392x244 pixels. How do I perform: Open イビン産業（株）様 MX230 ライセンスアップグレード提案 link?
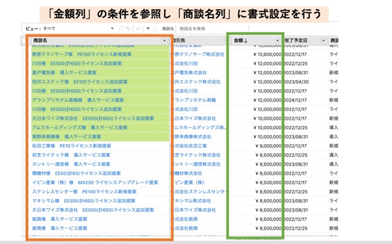[95, 182]
